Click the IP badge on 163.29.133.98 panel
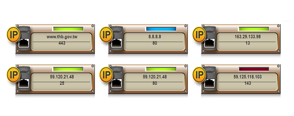This screenshot has height=116, width=294. 199,35
